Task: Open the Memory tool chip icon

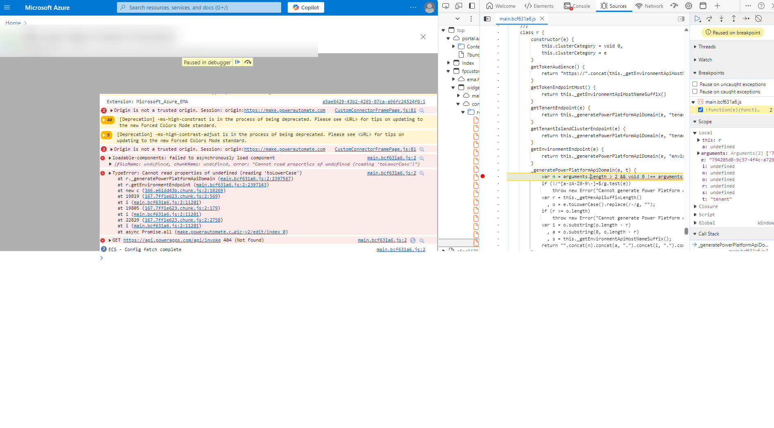Action: 689,6
